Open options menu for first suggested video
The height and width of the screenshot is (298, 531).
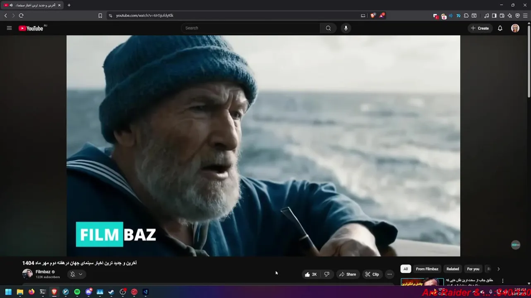pos(503,281)
